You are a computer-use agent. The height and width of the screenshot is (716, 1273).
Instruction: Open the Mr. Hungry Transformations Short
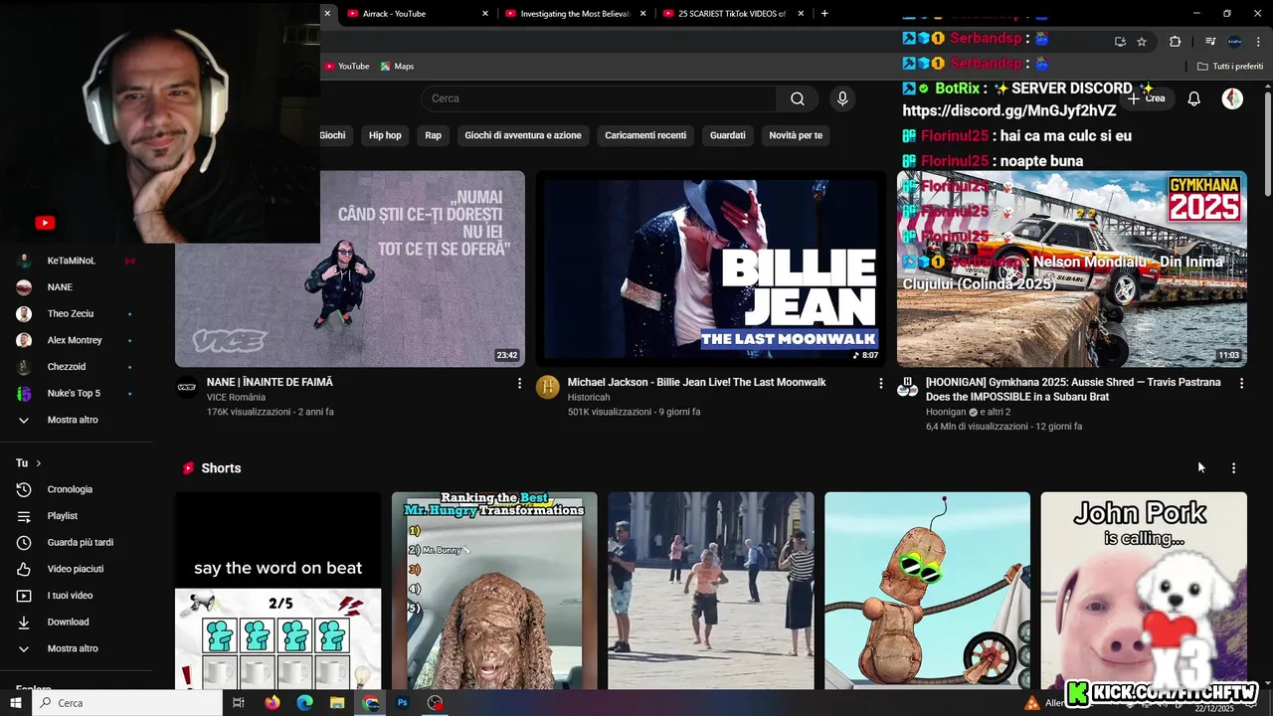pos(494,591)
